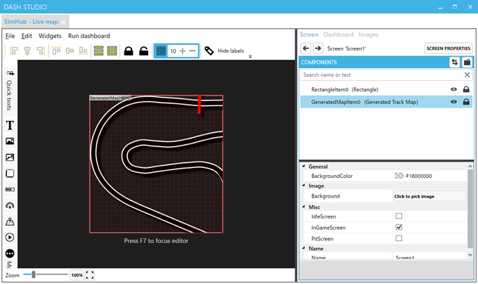Click the closed padlock lock icon in toolbar

129,51
